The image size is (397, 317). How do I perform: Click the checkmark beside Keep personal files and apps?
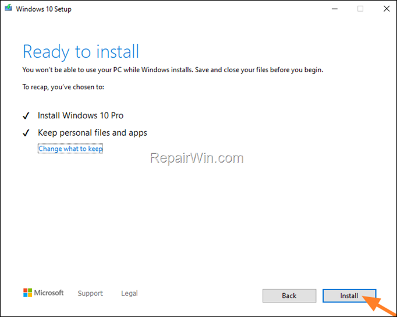coord(26,133)
